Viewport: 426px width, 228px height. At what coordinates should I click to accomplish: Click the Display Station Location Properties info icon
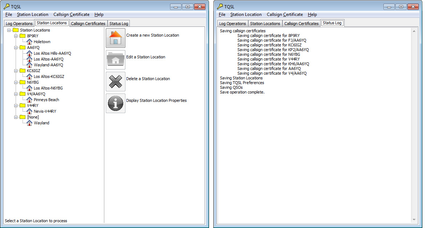point(115,103)
